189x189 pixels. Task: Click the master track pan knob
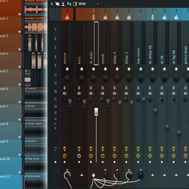coord(67,79)
